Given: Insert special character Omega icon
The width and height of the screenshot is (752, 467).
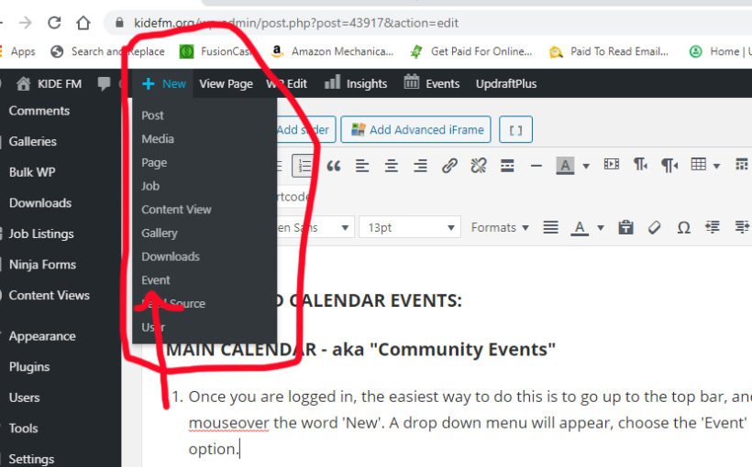Looking at the screenshot, I should 683,227.
